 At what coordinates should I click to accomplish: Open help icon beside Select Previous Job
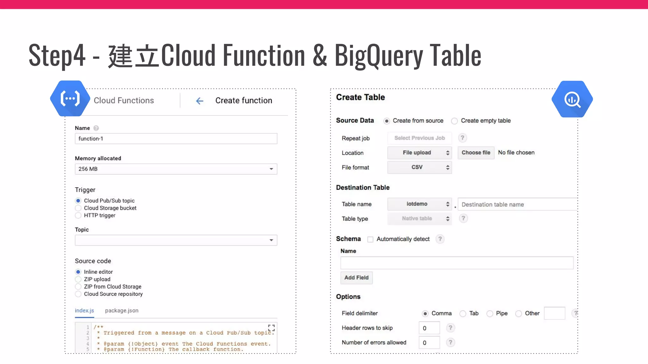[x=462, y=138]
